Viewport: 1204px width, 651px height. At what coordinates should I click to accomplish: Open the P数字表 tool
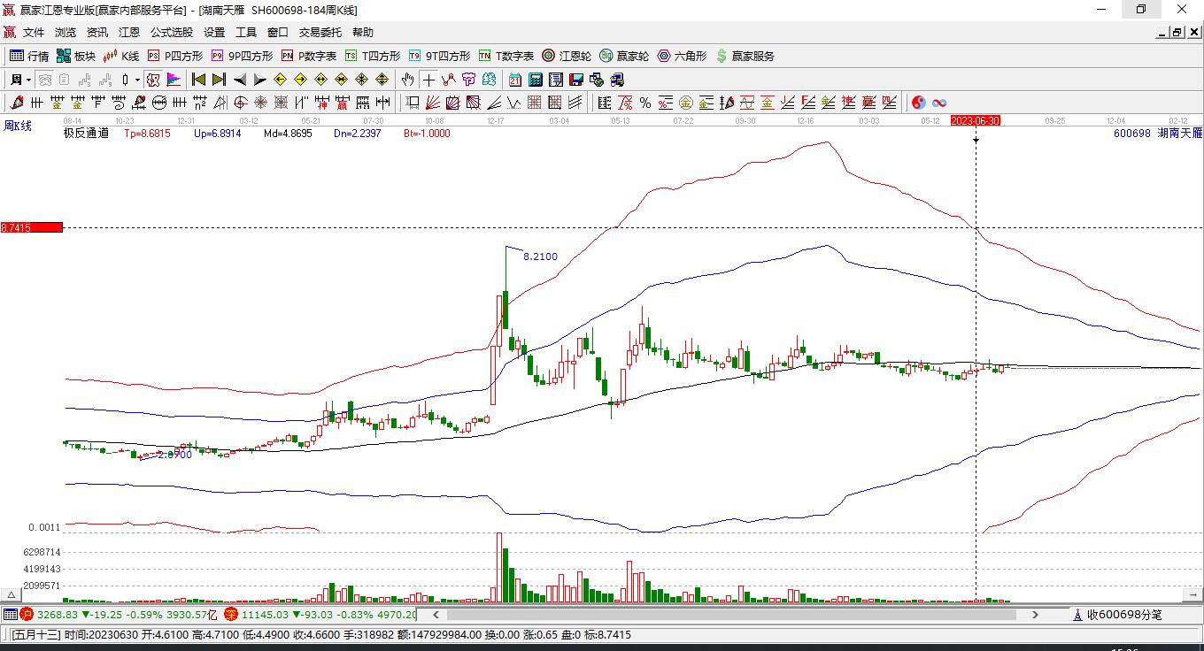(309, 56)
